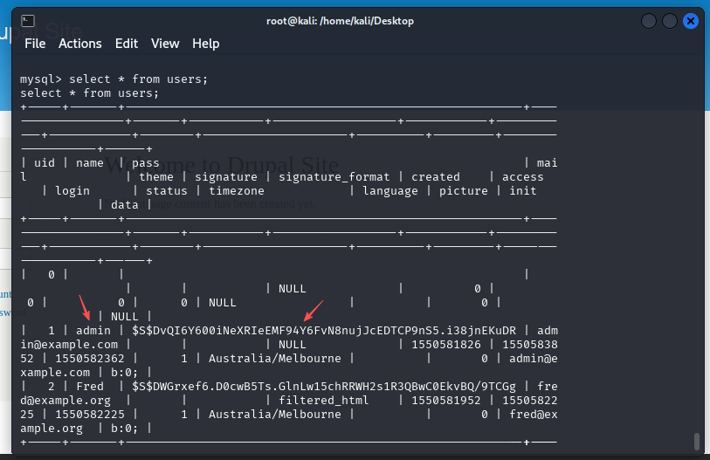Open the Actions menu

[x=80, y=44]
